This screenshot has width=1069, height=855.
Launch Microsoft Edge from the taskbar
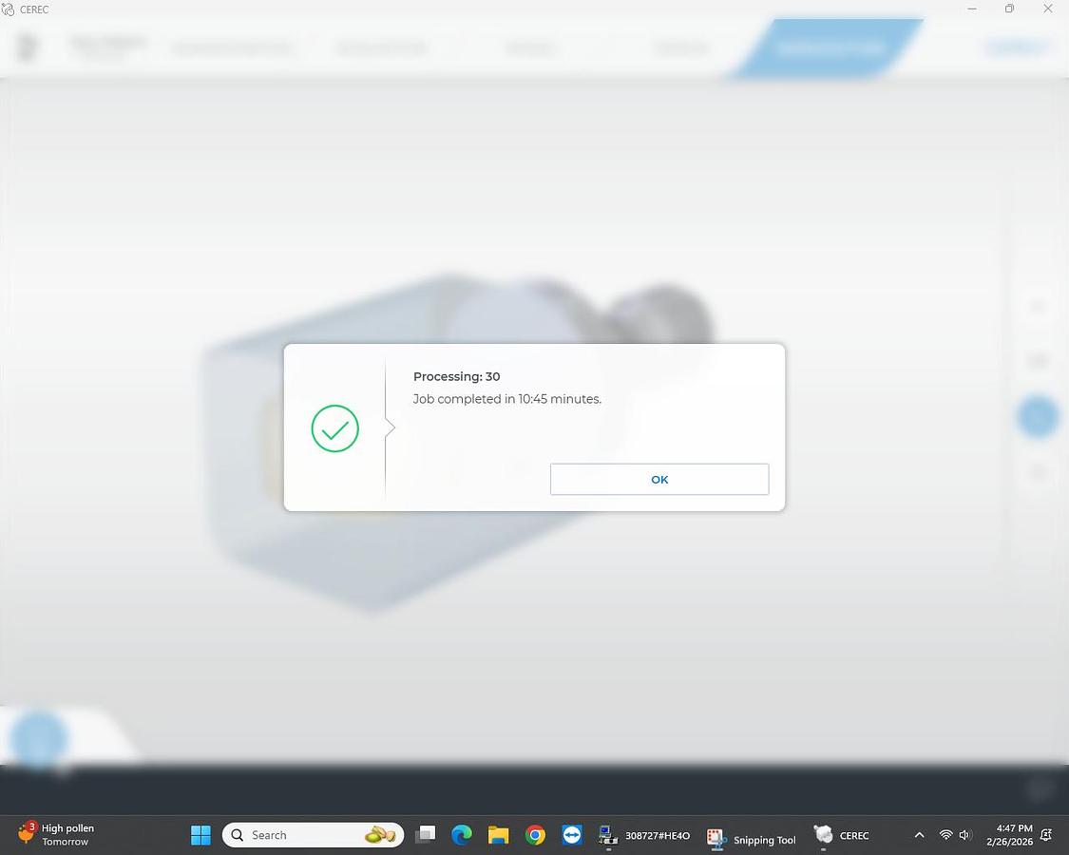point(462,835)
